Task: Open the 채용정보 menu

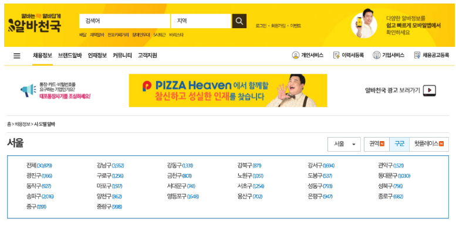Action: (42, 56)
